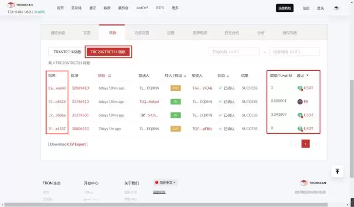The image size is (354, 207).
Task: Open block number 32069410
Action: tap(81, 88)
